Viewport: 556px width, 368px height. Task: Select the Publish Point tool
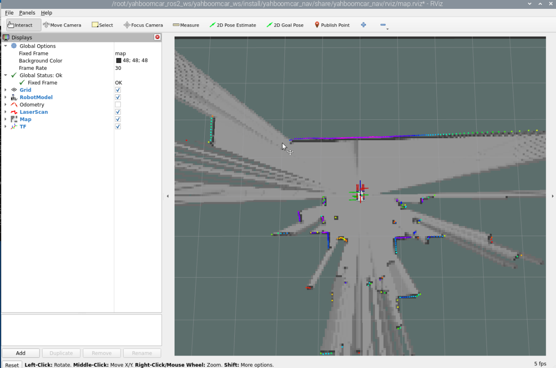coord(332,25)
